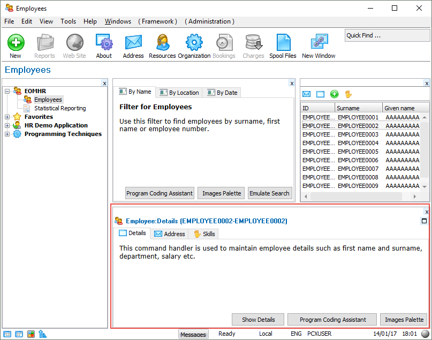The height and width of the screenshot is (340, 432).
Task: Expand the Programming Techniques tree node
Action: tap(7, 134)
